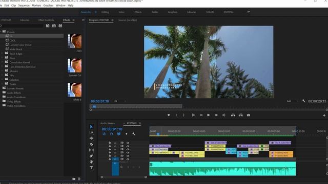Open the Sequence menu
Image resolution: width=328 pixels, height=184 pixels.
24,6
